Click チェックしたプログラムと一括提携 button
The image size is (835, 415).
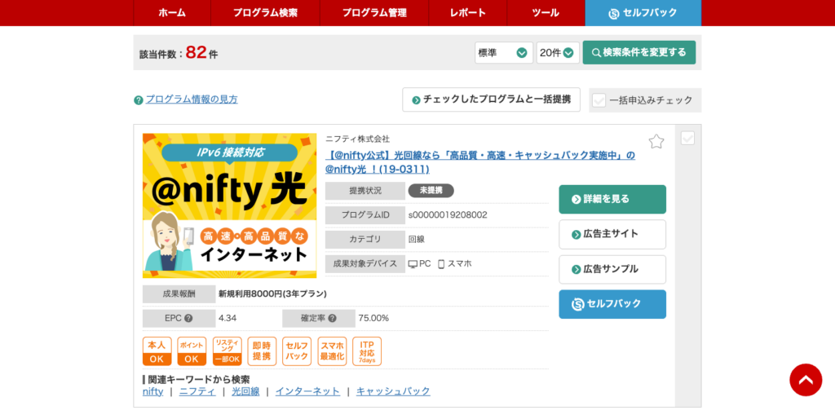(491, 99)
